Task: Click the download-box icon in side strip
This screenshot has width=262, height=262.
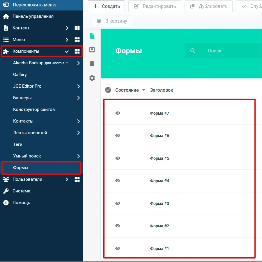Action: point(92,50)
